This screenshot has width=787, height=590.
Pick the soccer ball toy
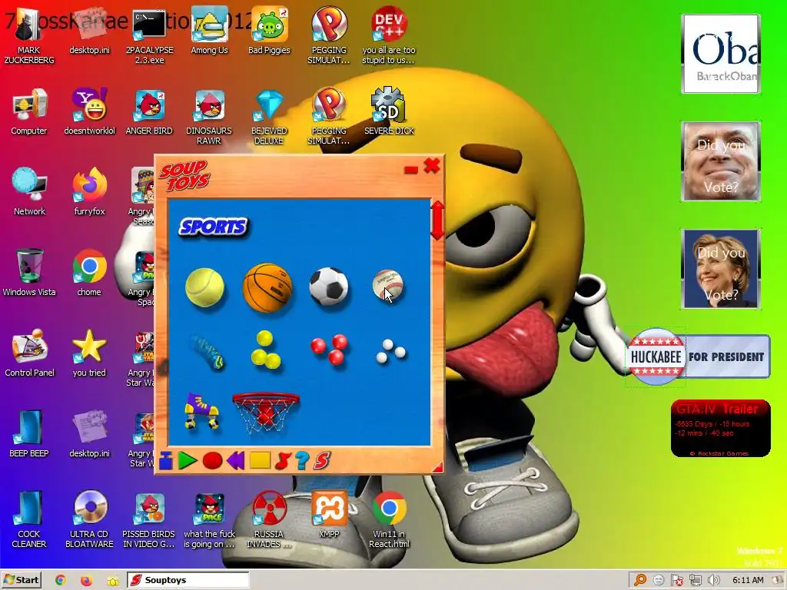pos(329,287)
